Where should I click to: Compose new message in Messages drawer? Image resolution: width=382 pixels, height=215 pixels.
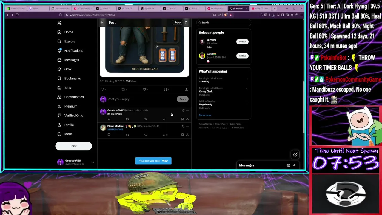click(288, 165)
